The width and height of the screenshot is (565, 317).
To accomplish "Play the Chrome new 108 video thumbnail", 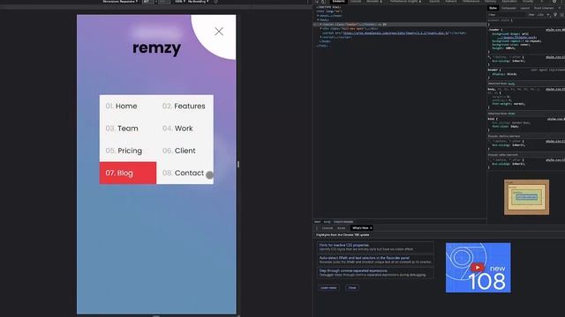I will click(478, 268).
